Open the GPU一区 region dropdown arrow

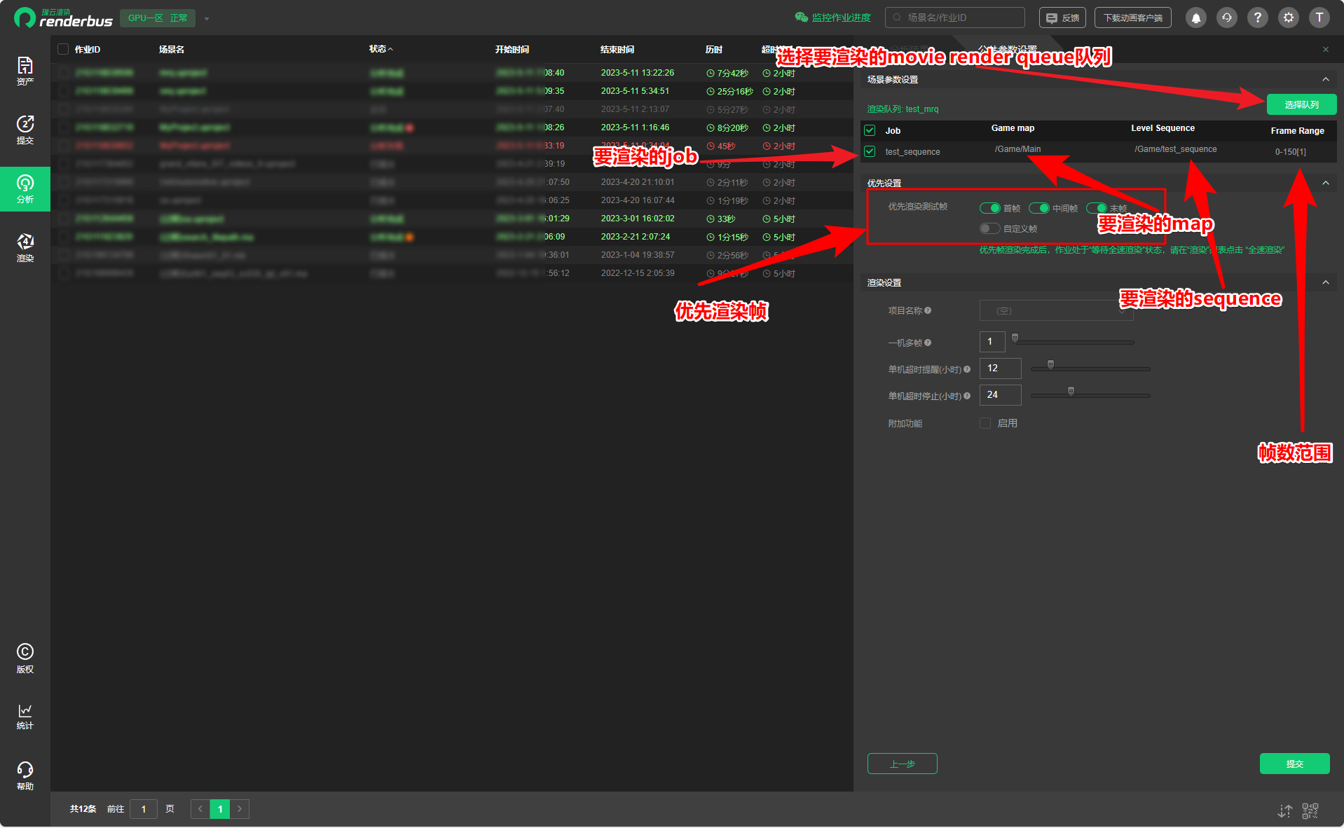pyautogui.click(x=207, y=19)
